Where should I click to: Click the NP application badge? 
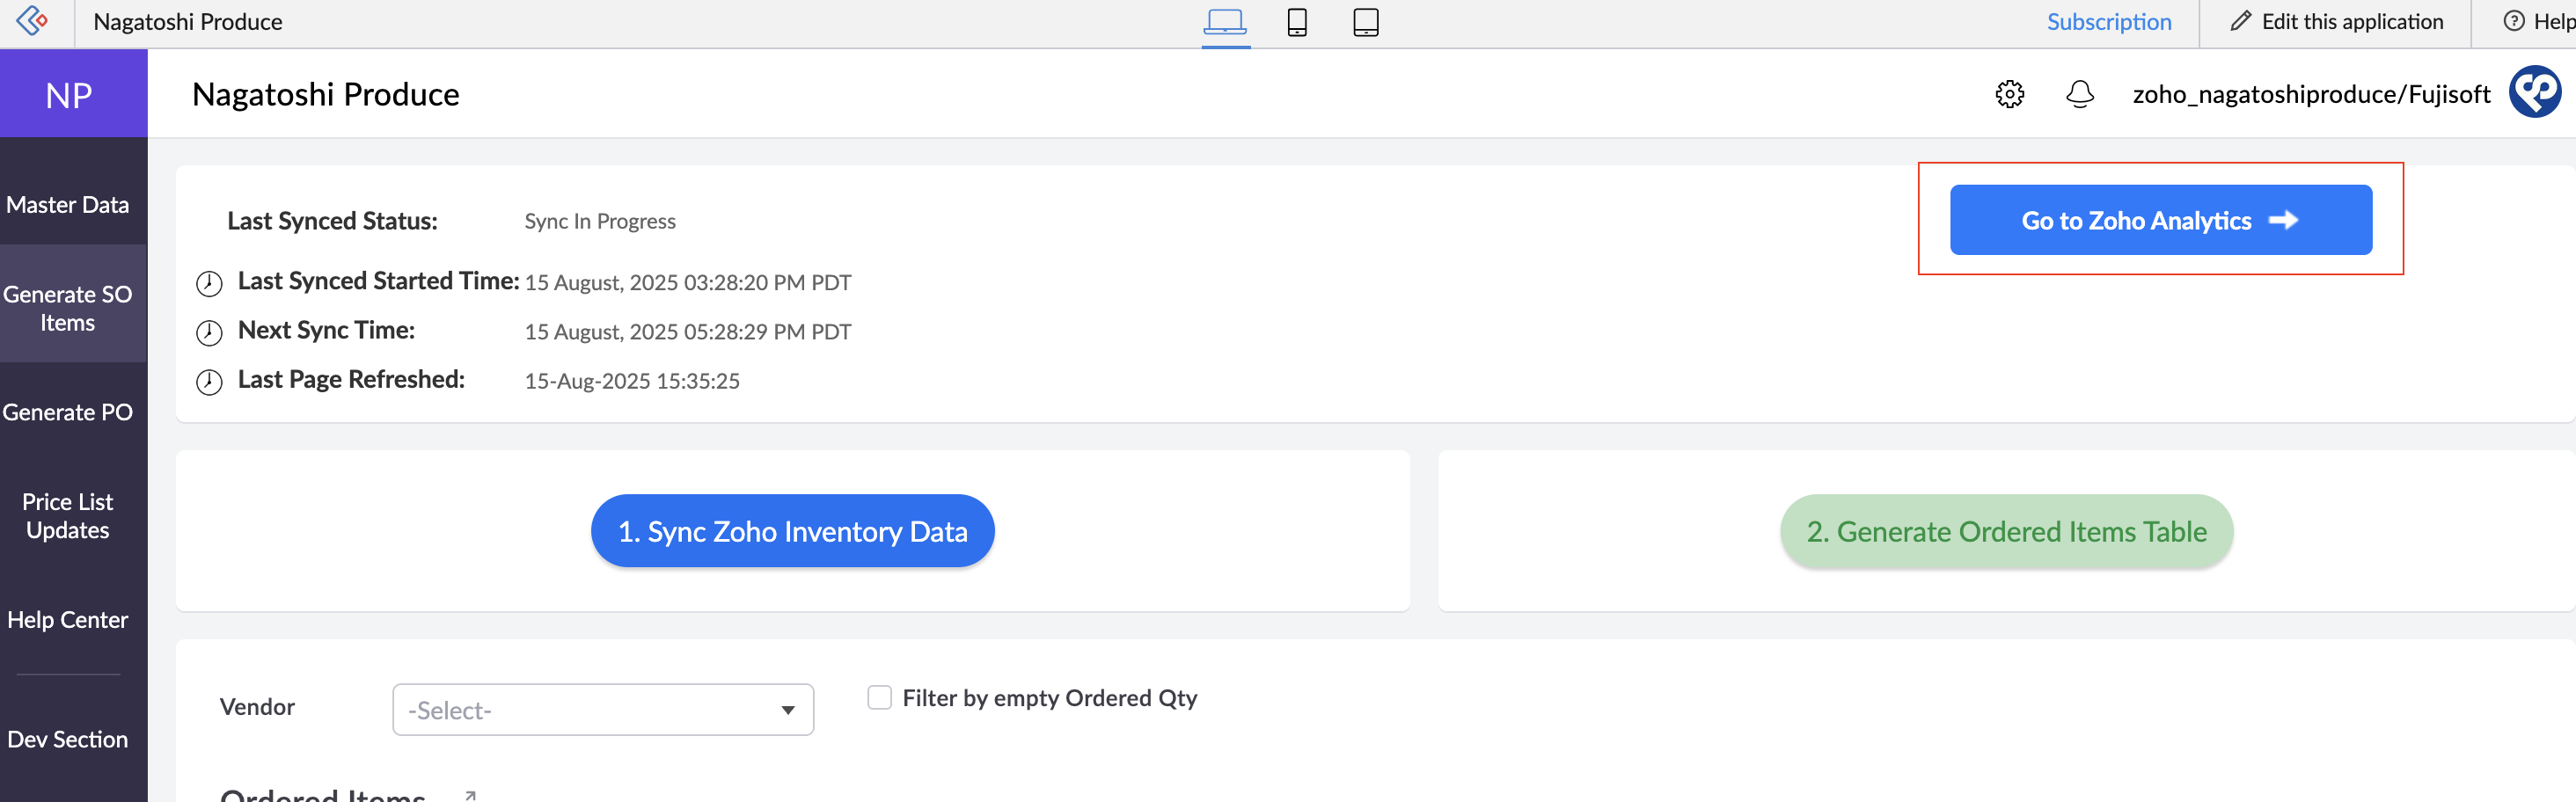pos(69,95)
